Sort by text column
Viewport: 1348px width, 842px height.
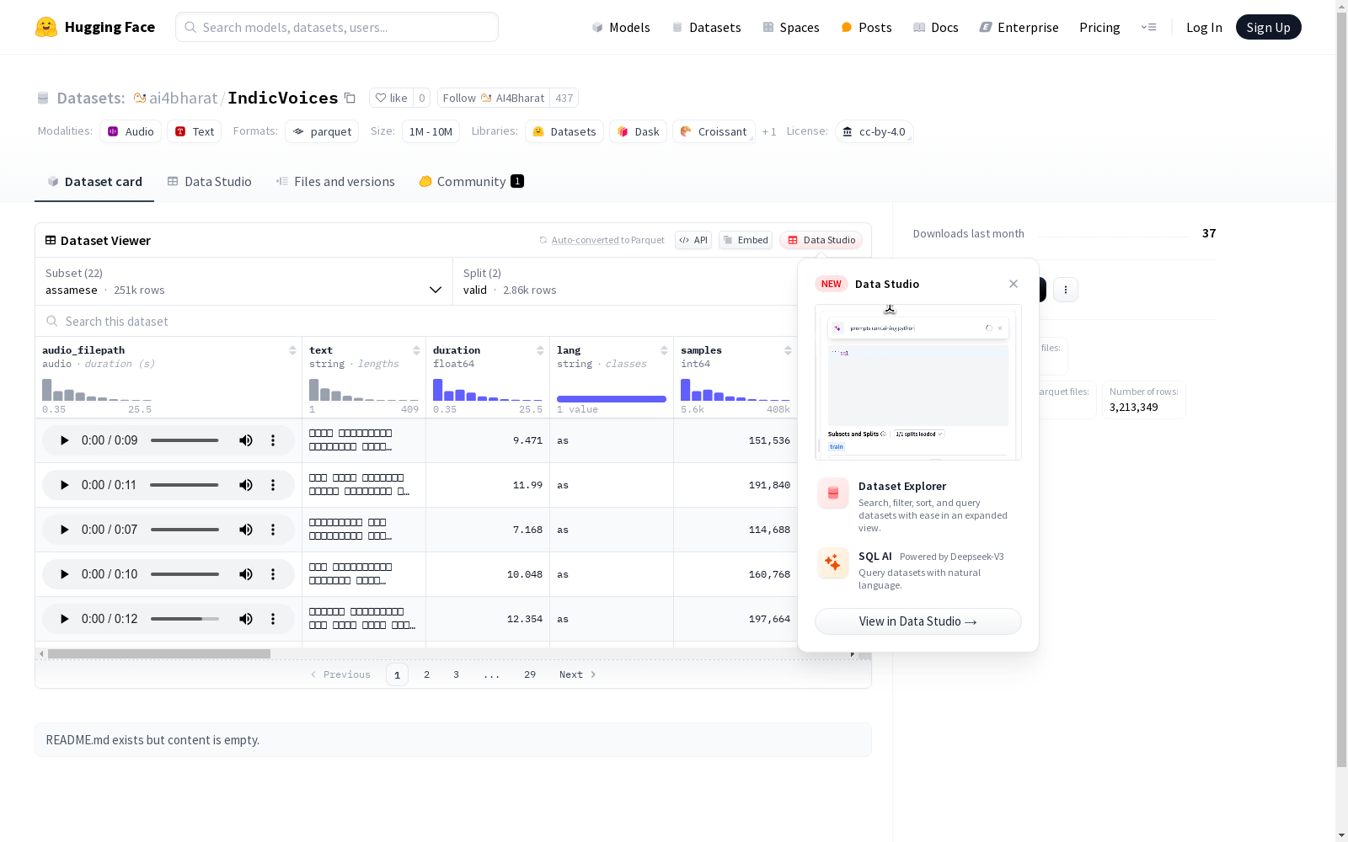pos(416,350)
